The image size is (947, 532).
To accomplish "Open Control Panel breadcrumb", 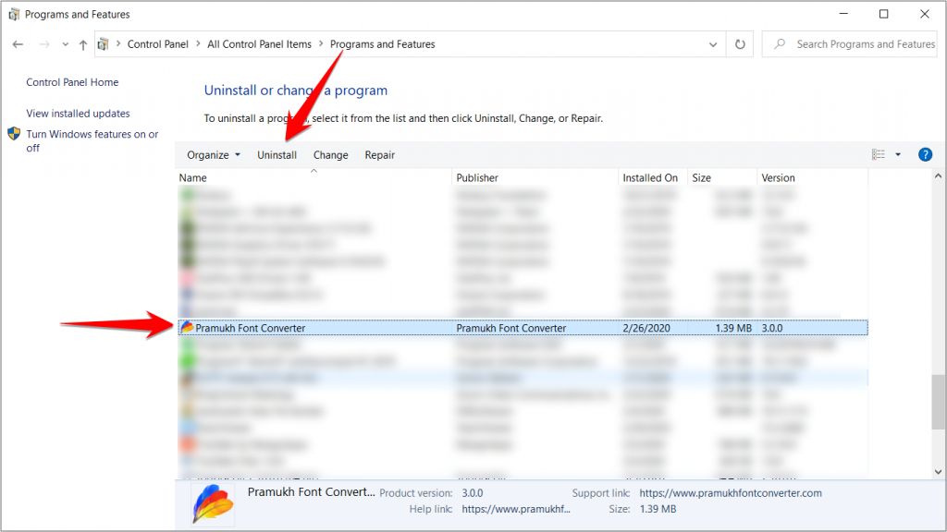I will 157,44.
